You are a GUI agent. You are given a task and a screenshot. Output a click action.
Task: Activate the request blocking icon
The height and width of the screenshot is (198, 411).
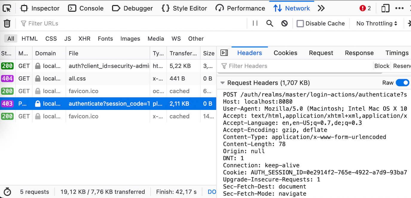coord(284,23)
